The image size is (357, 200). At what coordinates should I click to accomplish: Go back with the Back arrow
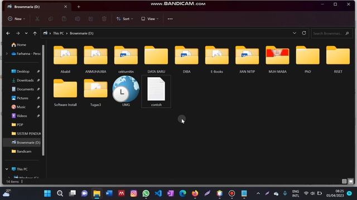click(x=8, y=33)
